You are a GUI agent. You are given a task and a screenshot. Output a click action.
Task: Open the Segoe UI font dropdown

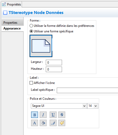click(x=59, y=106)
